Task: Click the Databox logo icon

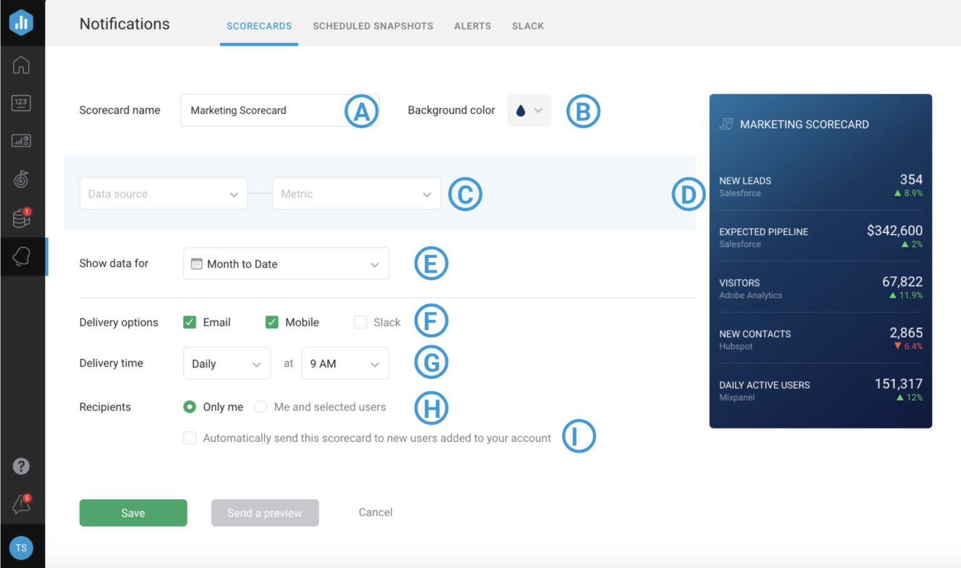Action: tap(21, 23)
